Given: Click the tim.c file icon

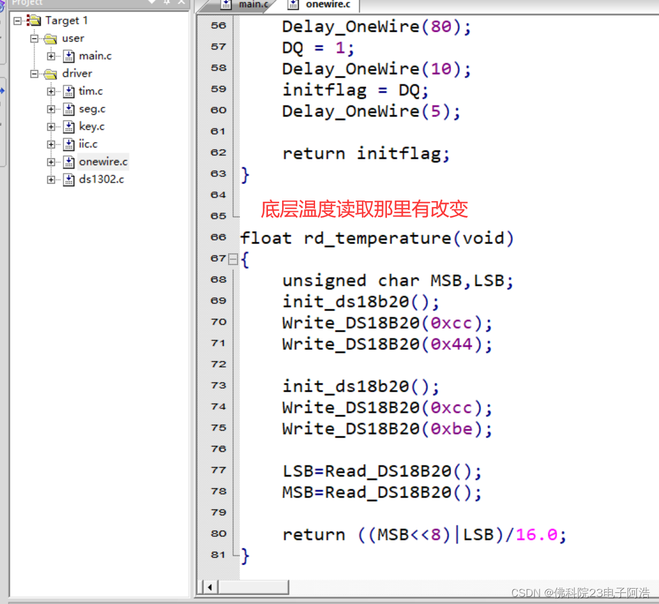Looking at the screenshot, I should coord(69,91).
